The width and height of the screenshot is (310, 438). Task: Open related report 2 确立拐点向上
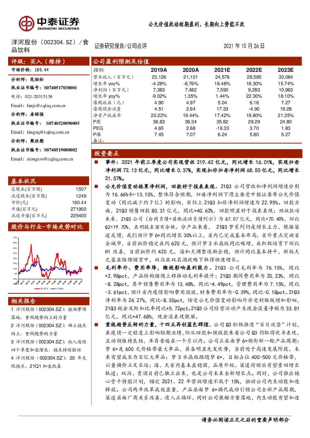coord(48,329)
